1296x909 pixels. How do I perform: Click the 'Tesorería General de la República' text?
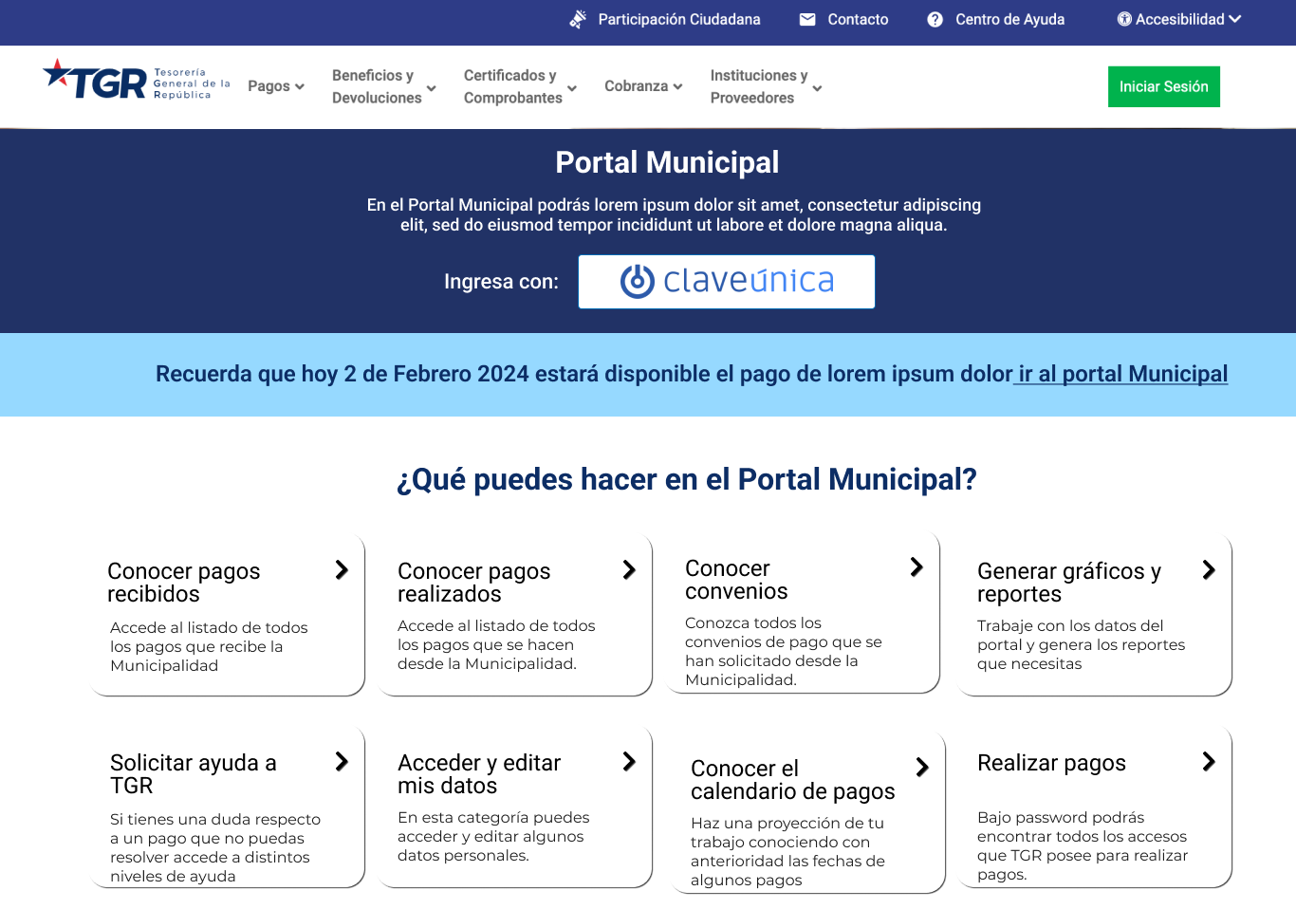[x=192, y=83]
